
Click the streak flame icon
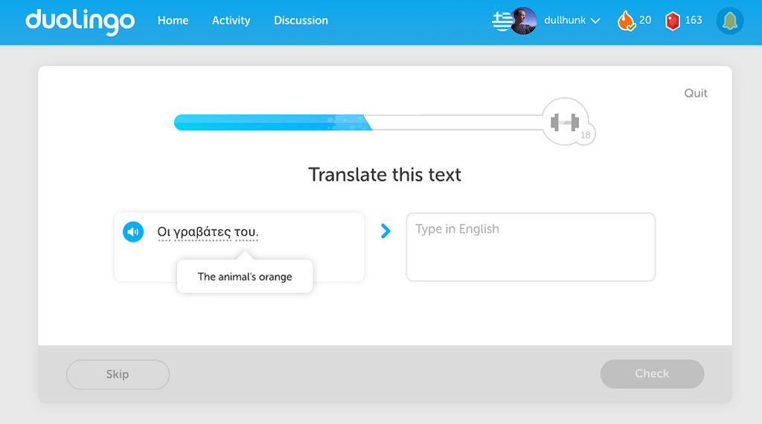pos(626,21)
